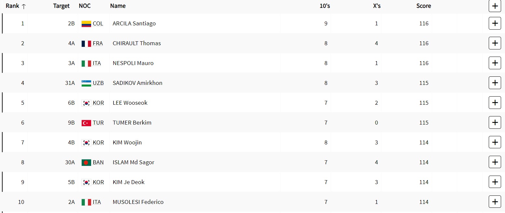Image resolution: width=505 pixels, height=213 pixels.
Task: Show details for LEE Wooseok
Action: click(x=495, y=103)
